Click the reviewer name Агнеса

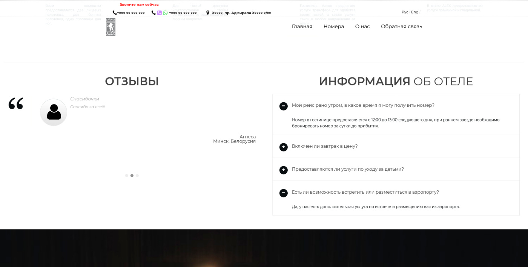coord(248,137)
